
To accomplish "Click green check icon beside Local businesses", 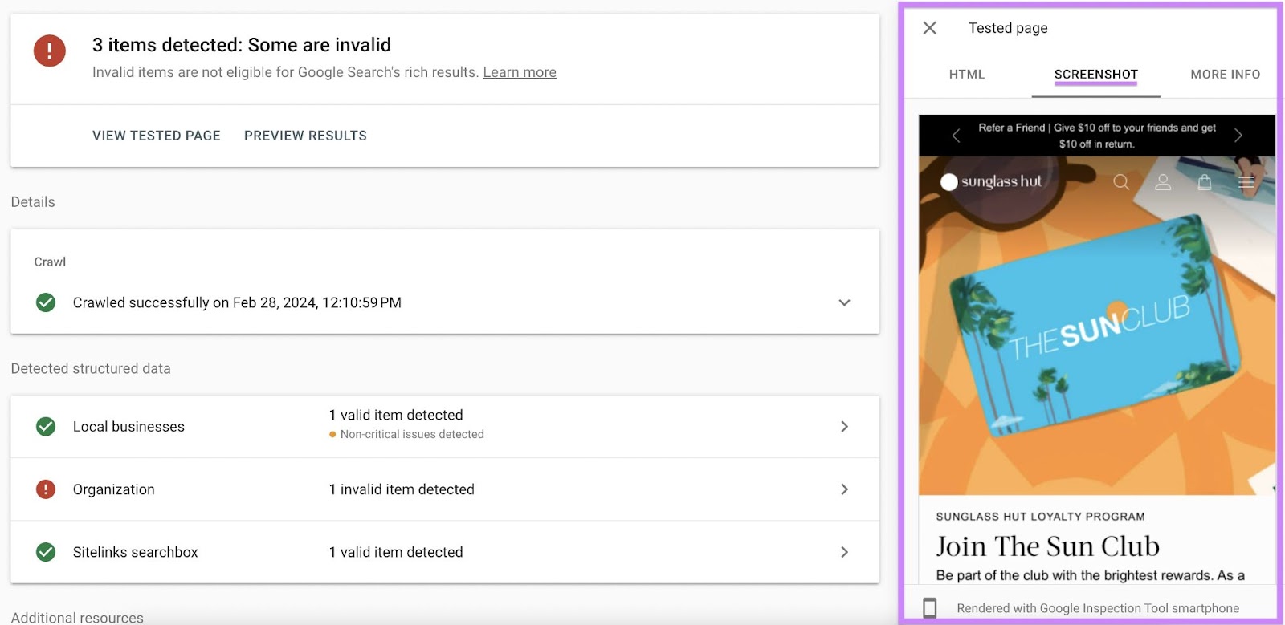I will (x=46, y=427).
